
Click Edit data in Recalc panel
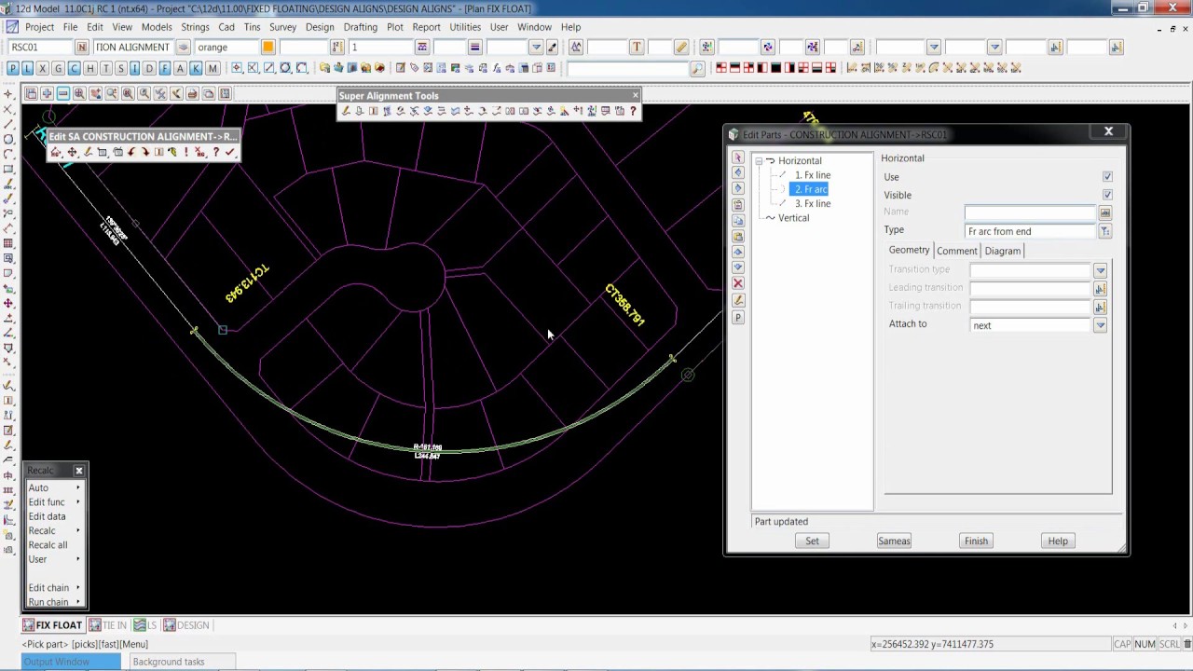point(47,516)
